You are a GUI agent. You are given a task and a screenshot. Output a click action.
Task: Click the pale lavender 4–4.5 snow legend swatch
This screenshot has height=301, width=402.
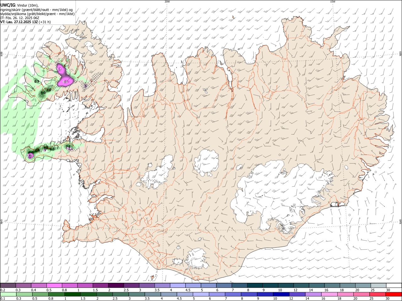click(x=177, y=286)
